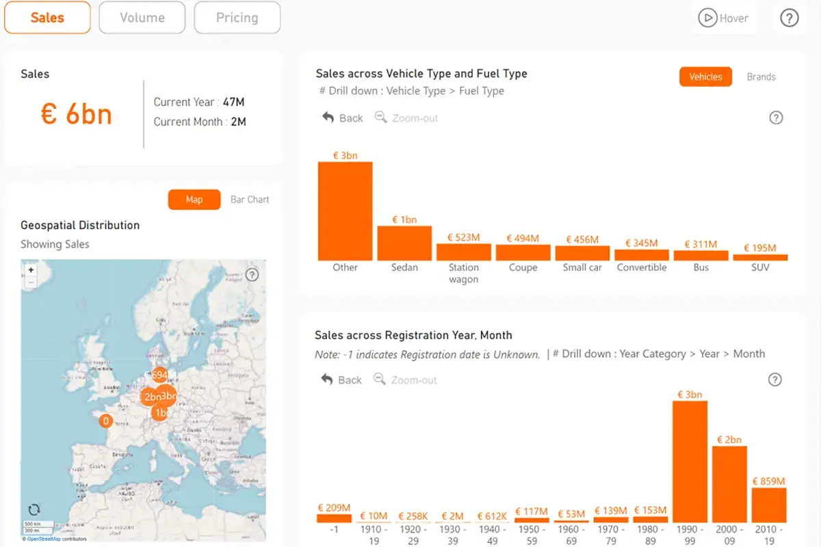Click Zoom-out on the Vehicle Type chart
Viewport: 821px width, 547px height.
(406, 118)
